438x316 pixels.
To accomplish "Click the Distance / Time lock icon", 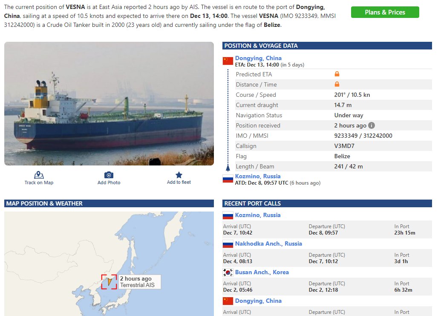I will pyautogui.click(x=337, y=84).
